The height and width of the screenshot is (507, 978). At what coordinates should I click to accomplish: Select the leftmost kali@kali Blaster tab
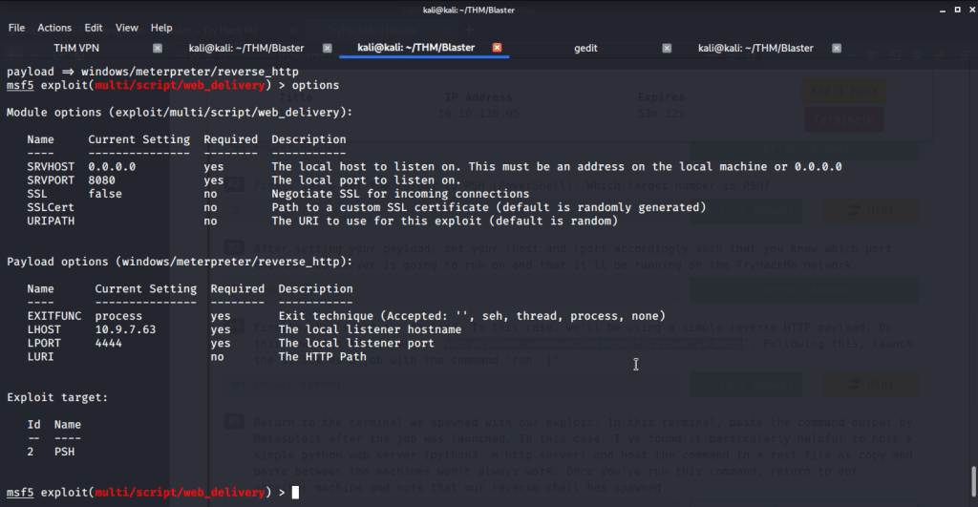pos(245,48)
